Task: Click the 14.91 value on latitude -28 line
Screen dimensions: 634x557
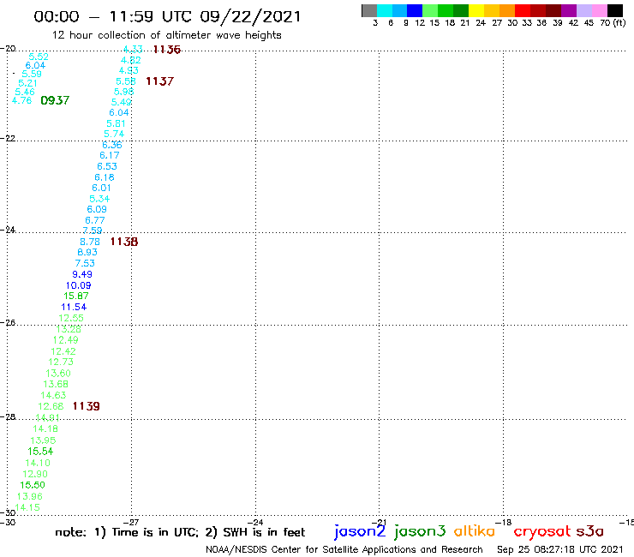Action: coord(48,417)
